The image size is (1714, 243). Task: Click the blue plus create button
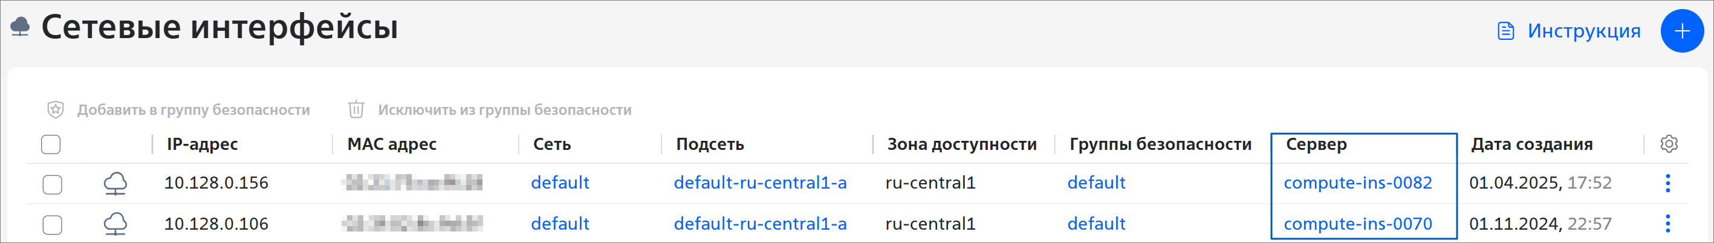(1681, 31)
